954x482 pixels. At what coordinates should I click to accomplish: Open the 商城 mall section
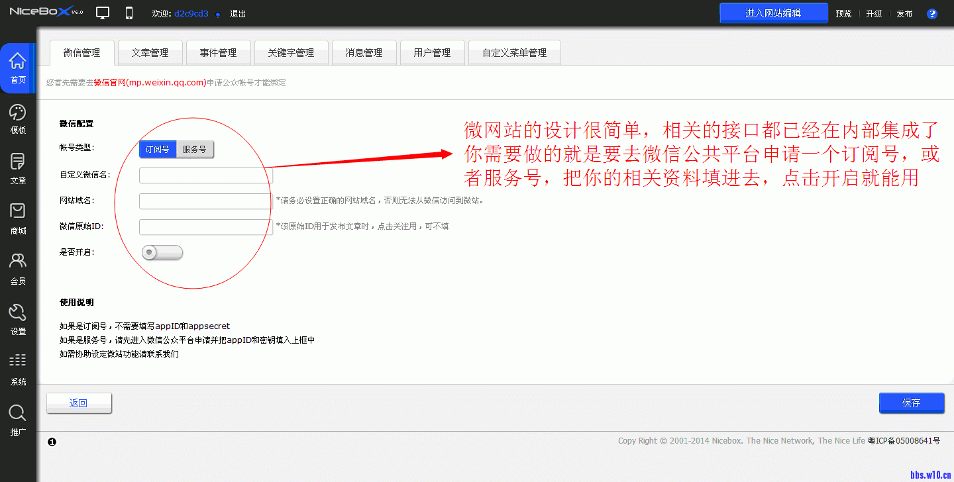pyautogui.click(x=18, y=218)
